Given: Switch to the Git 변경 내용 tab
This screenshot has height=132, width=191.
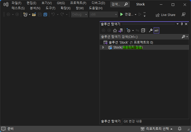Looking at the screenshot, I should tap(133, 121).
